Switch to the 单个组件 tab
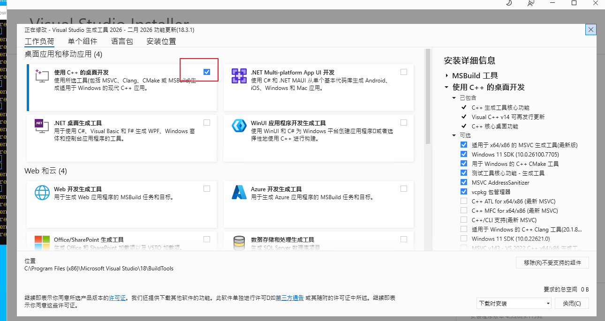 point(83,41)
